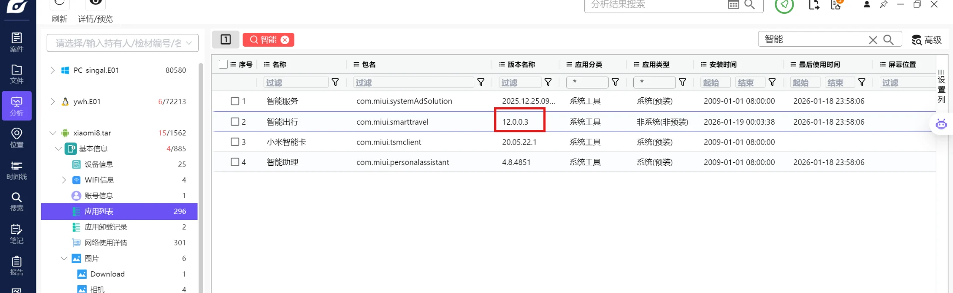Image resolution: width=953 pixels, height=293 pixels.
Task: Click the filter funnel for 名称 column
Action: [335, 82]
